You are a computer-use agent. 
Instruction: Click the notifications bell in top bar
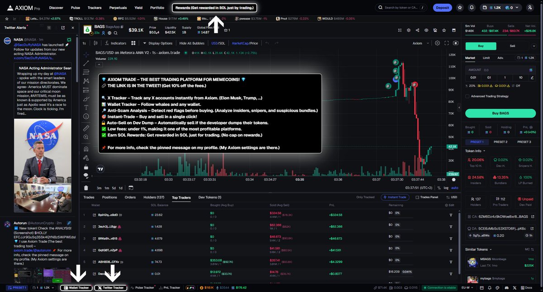(x=472, y=8)
